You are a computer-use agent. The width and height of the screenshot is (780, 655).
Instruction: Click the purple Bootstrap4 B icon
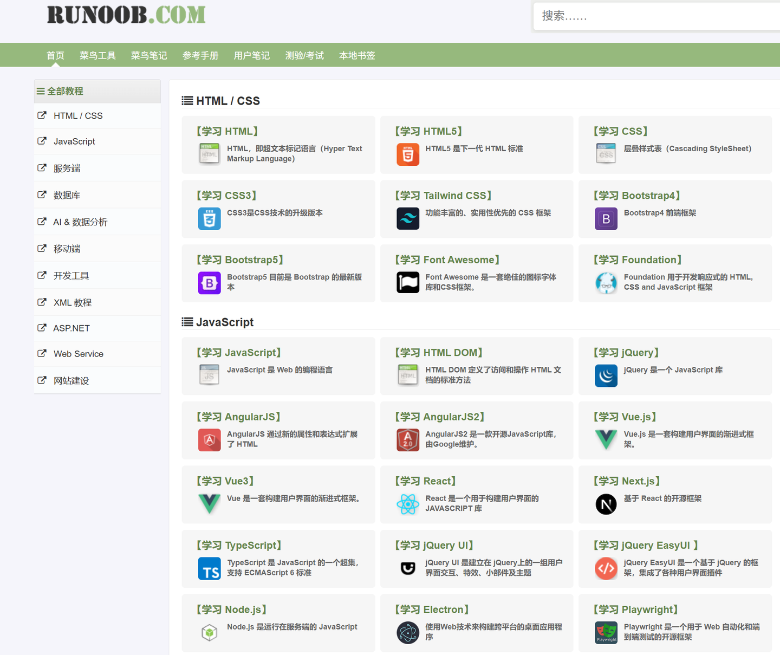tap(606, 218)
